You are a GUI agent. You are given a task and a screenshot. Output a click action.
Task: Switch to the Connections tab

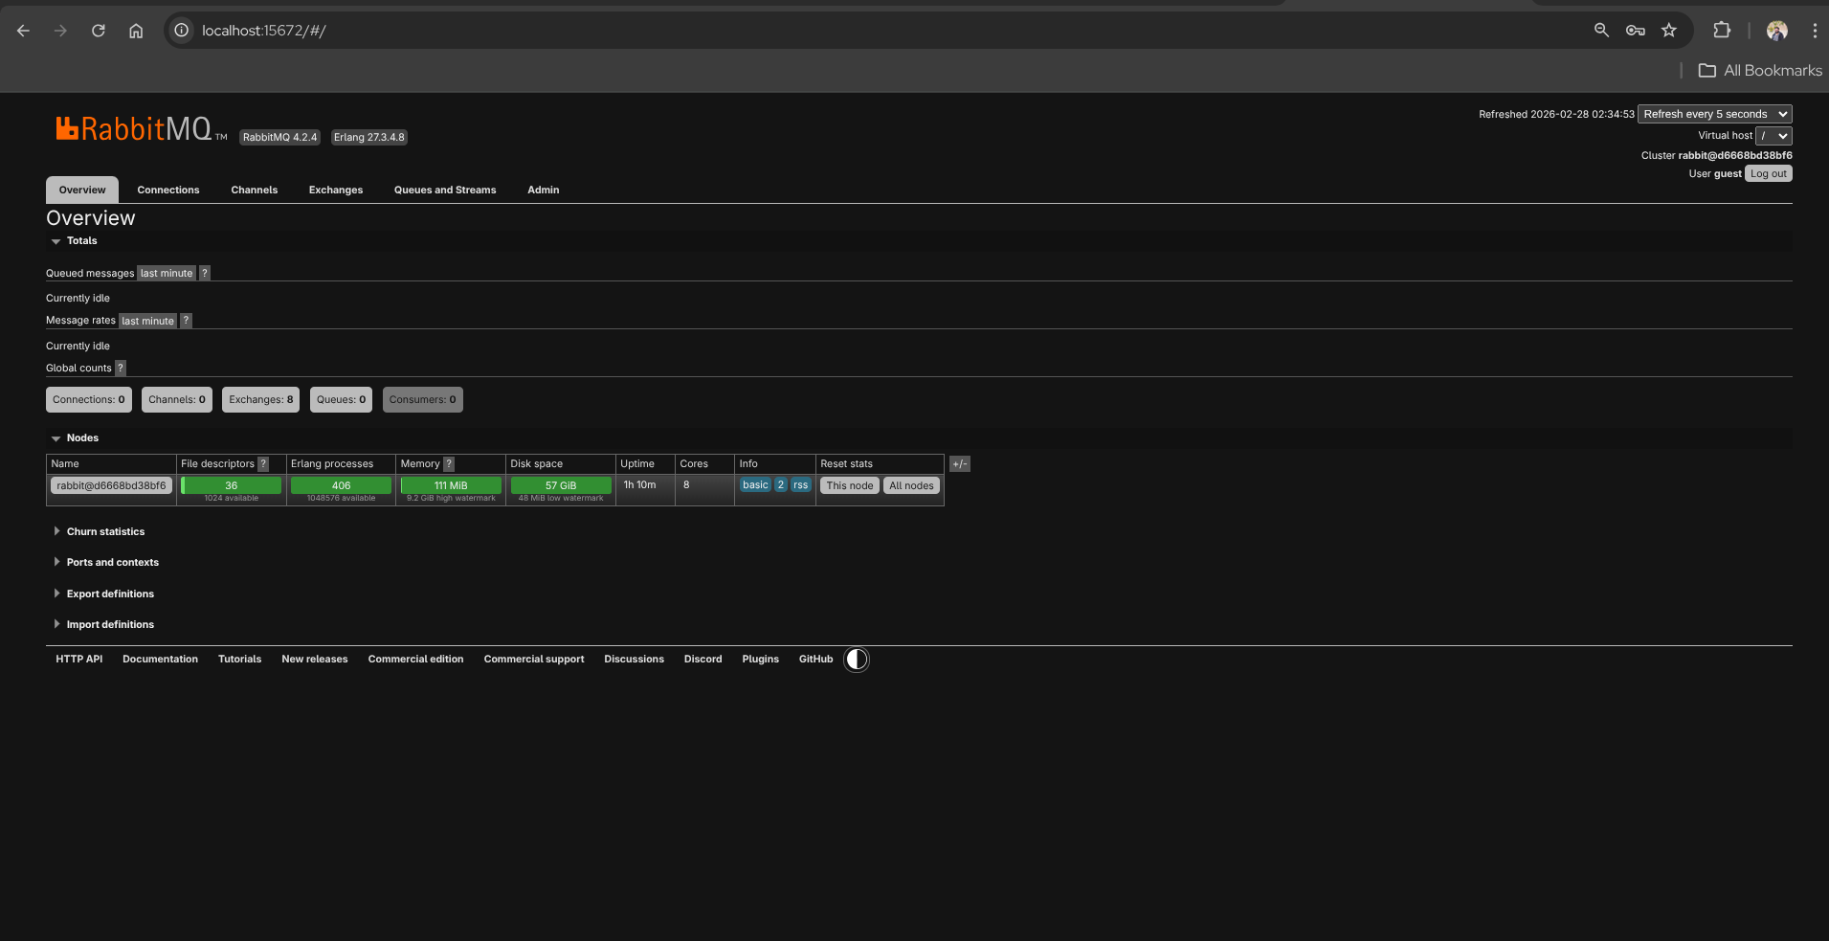[168, 190]
